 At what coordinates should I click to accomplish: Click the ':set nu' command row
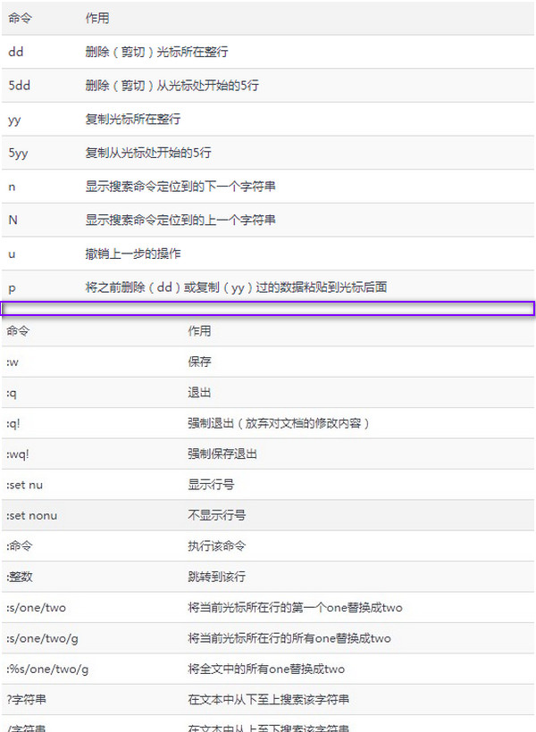[25, 485]
